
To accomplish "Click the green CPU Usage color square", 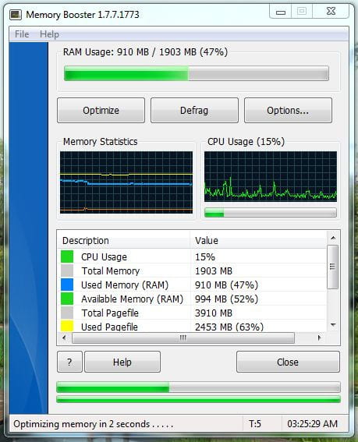I will (x=67, y=256).
